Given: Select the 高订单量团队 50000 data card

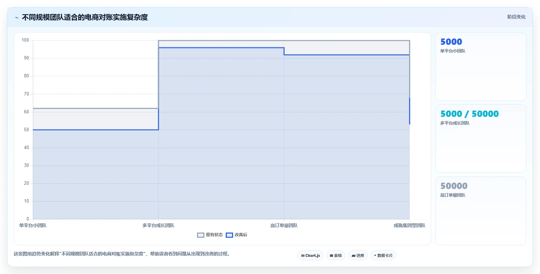Looking at the screenshot, I should click(481, 211).
